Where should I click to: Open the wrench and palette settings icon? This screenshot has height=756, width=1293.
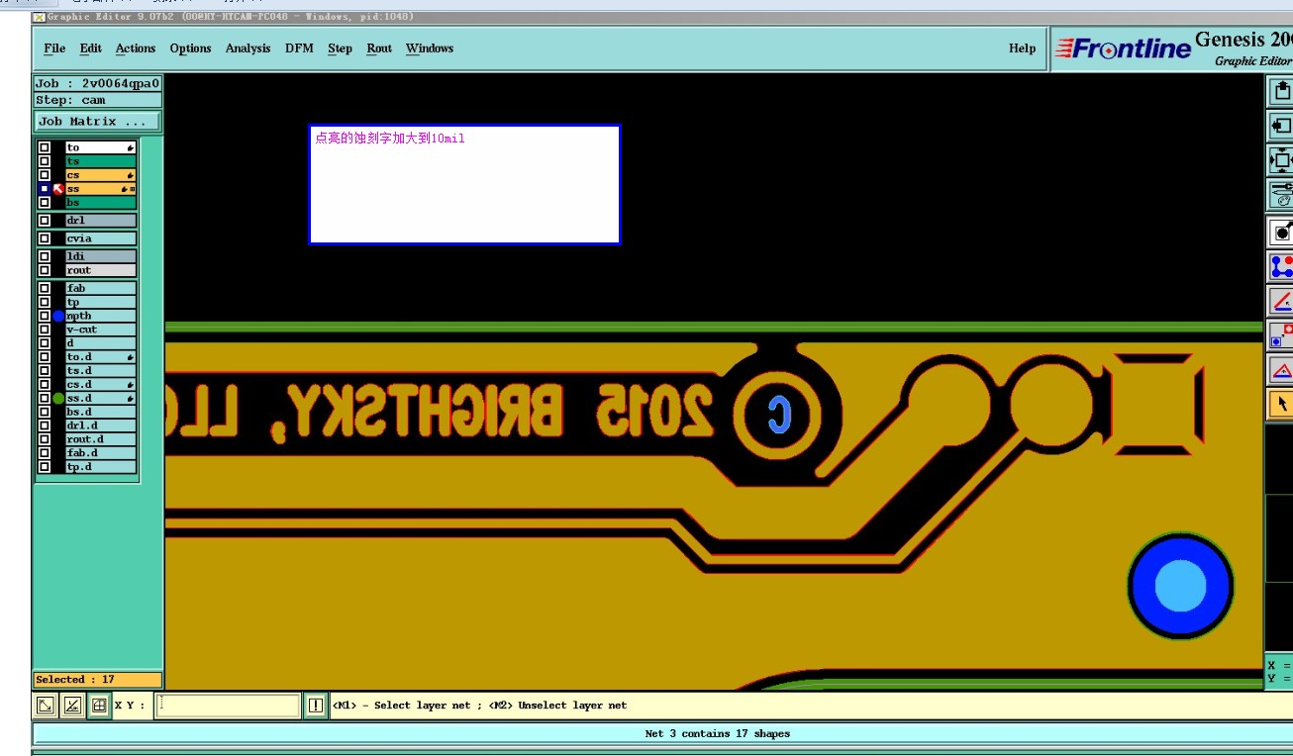pyautogui.click(x=1281, y=194)
